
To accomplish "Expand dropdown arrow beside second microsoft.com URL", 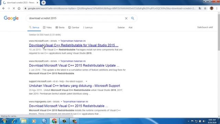I will 59,61.
